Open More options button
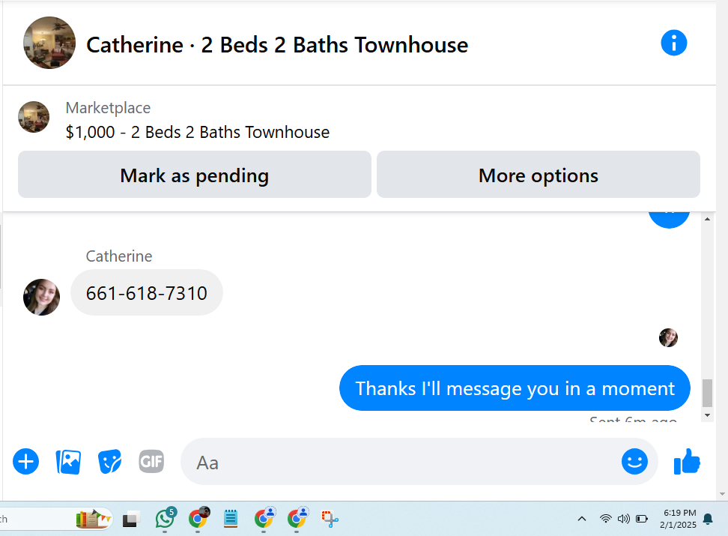 538,175
